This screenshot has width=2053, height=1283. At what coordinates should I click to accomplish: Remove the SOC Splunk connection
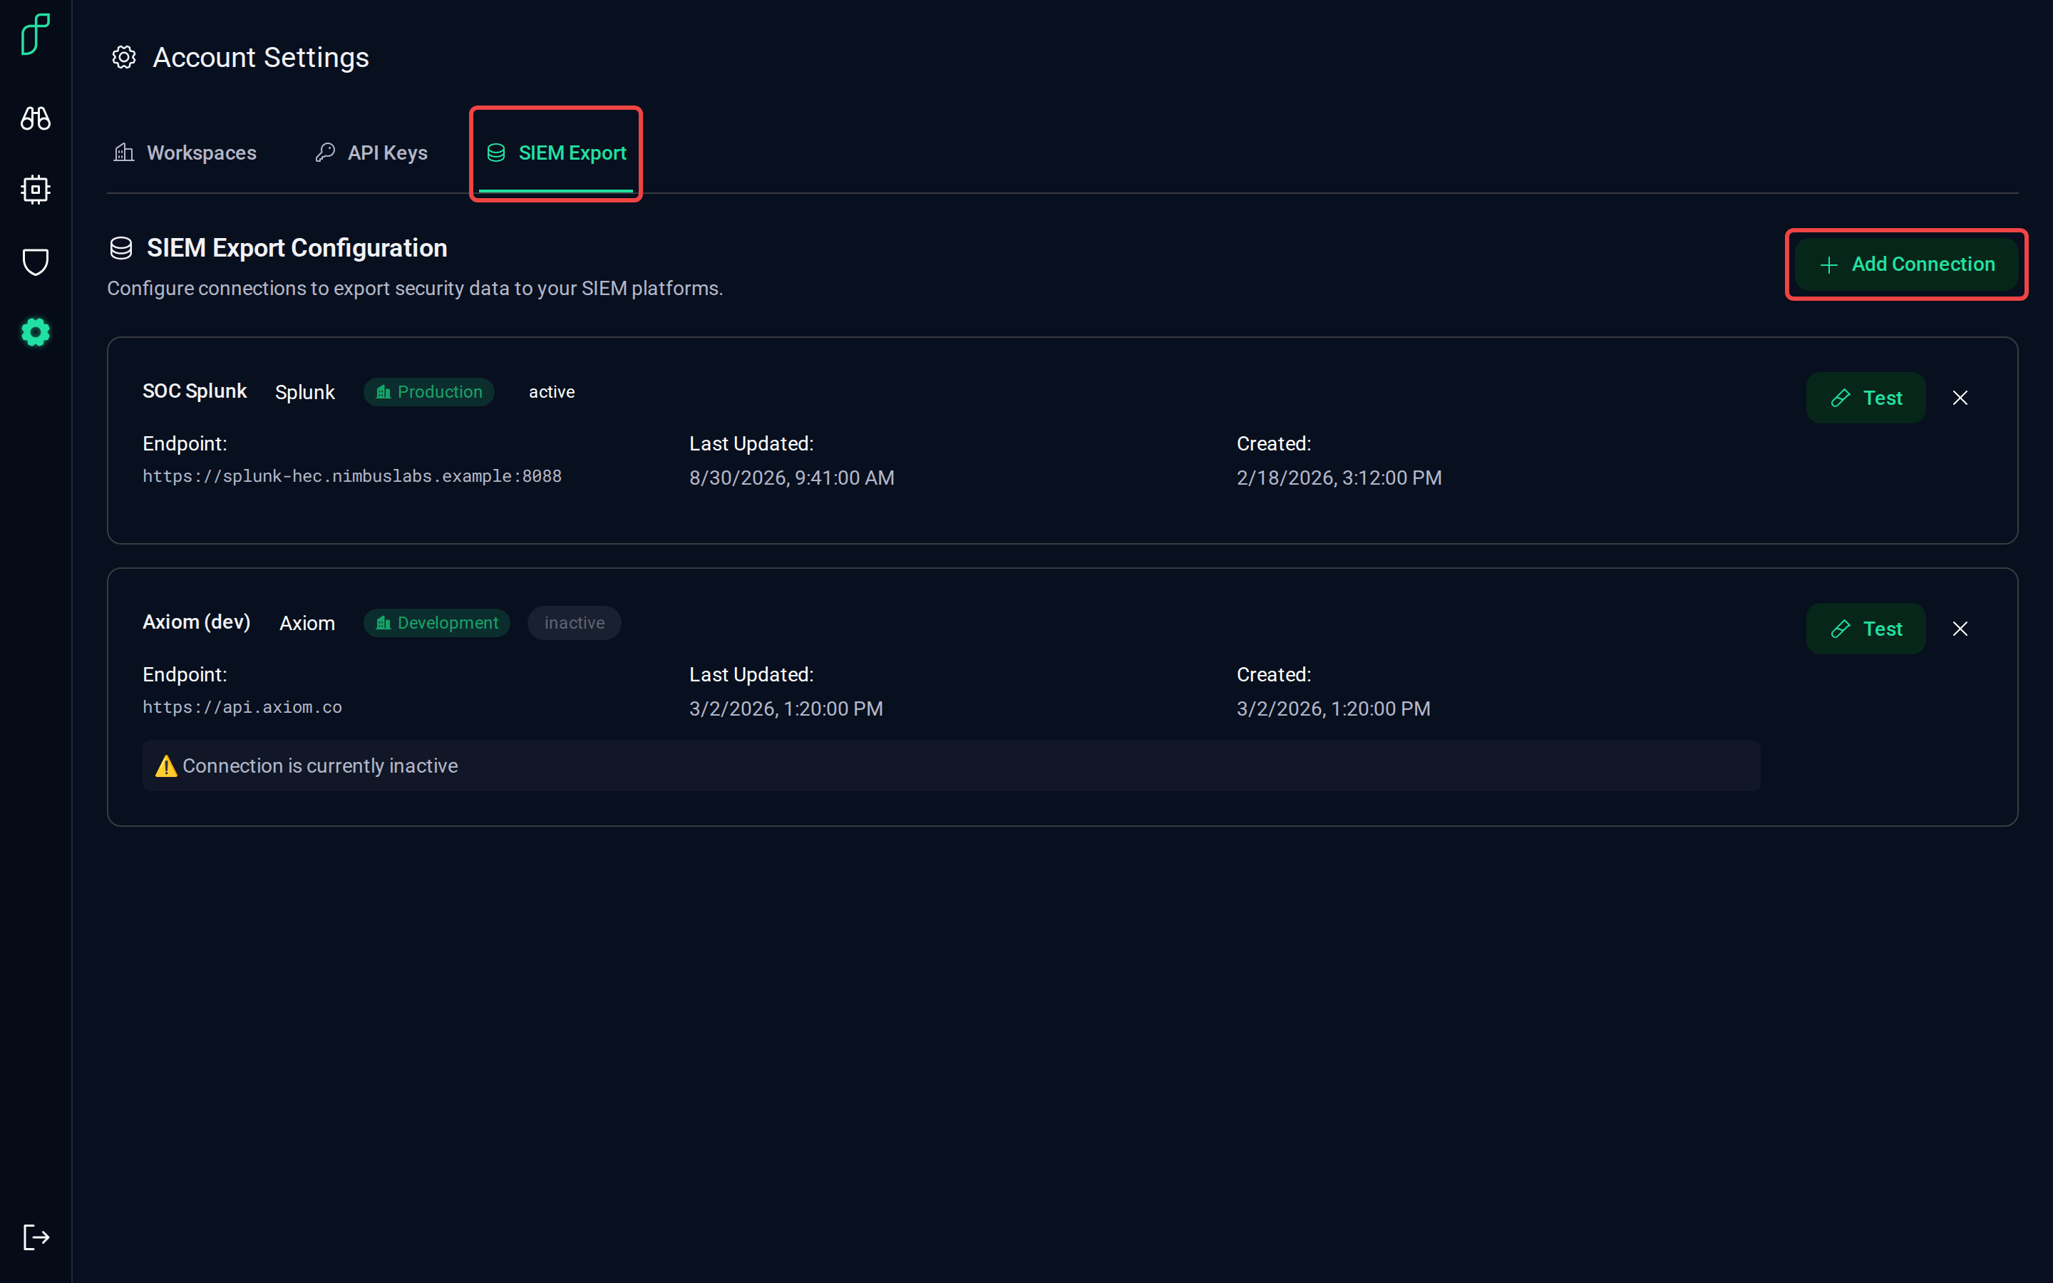coord(1960,398)
